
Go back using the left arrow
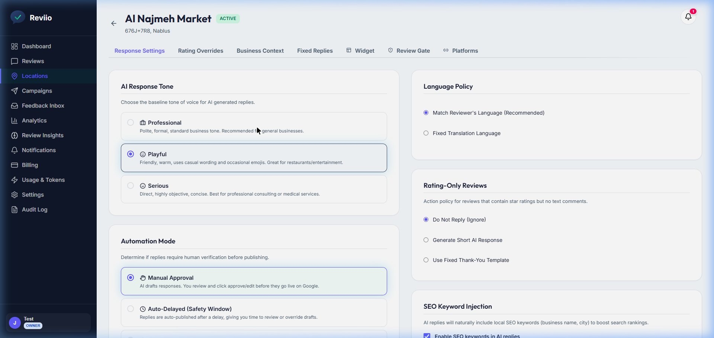pyautogui.click(x=114, y=23)
